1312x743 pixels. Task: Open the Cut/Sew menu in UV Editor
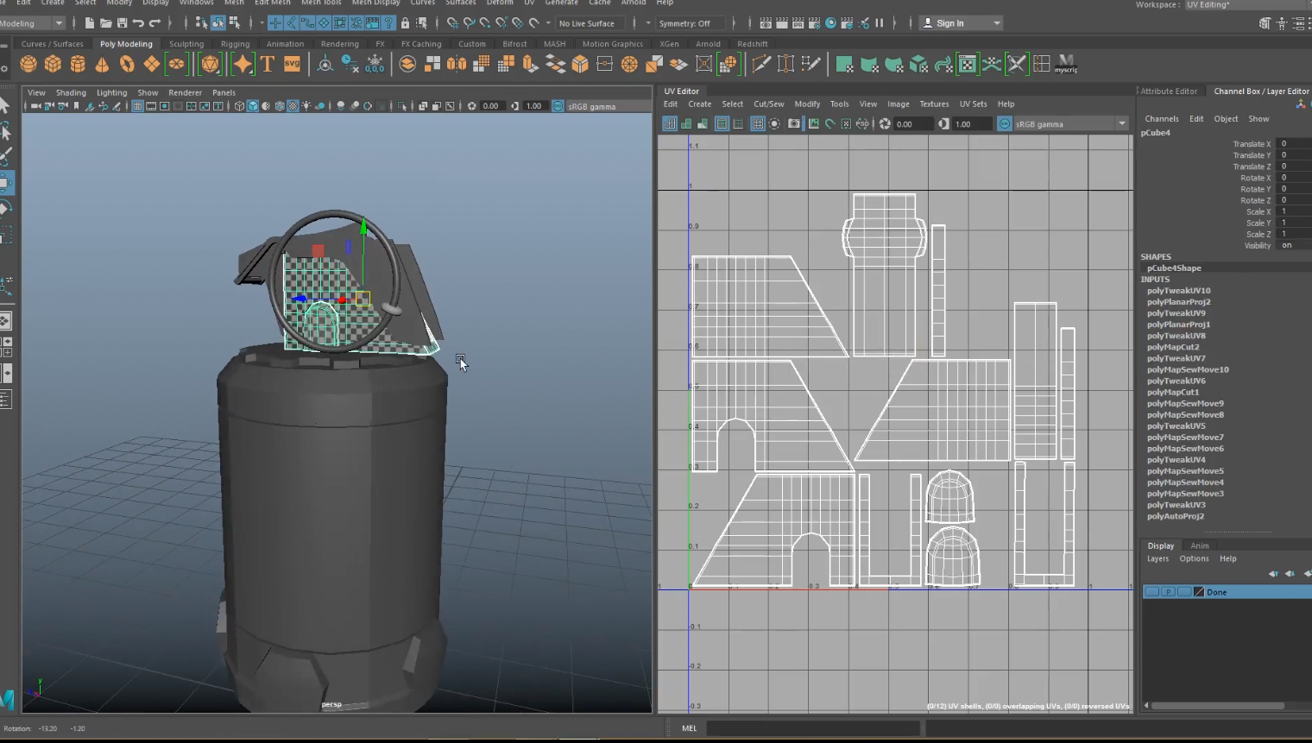pyautogui.click(x=768, y=104)
